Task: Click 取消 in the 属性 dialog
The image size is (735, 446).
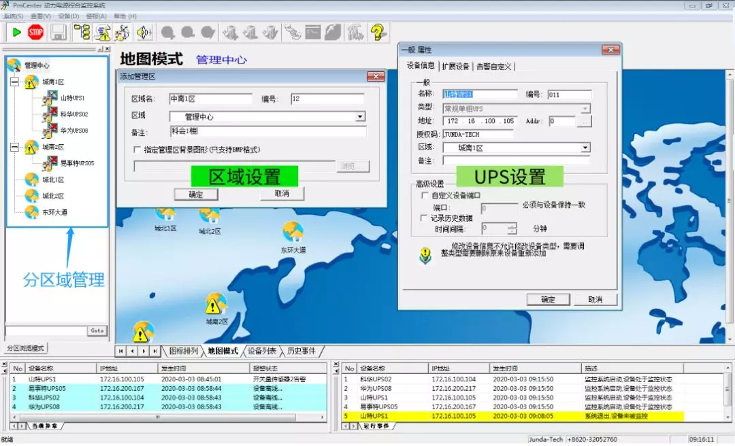Action: pyautogui.click(x=594, y=299)
